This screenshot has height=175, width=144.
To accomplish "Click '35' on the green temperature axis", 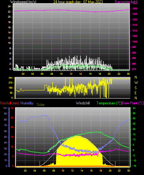I will point(134,114).
